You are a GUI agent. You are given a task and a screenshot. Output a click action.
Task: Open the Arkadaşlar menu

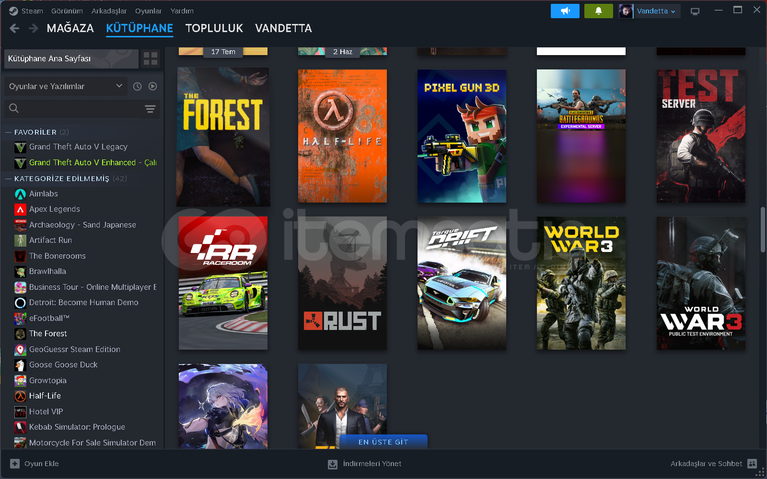pos(109,11)
